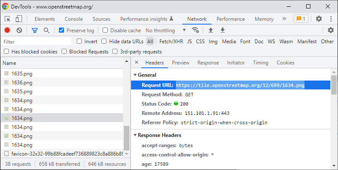Open Network settings gear icon

point(330,30)
